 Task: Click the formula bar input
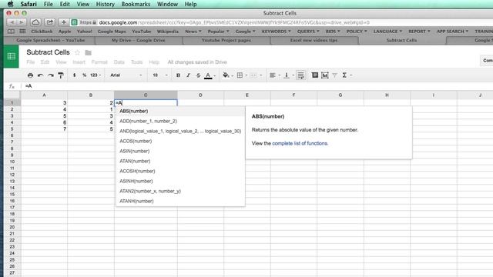[x=258, y=86]
